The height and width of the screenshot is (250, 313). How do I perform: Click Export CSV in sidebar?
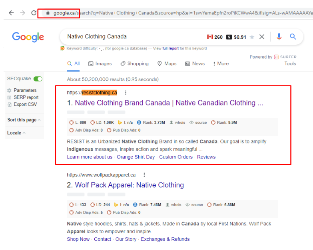[22, 104]
